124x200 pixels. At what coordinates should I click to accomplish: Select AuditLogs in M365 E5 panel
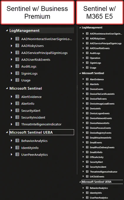coord(95,53)
